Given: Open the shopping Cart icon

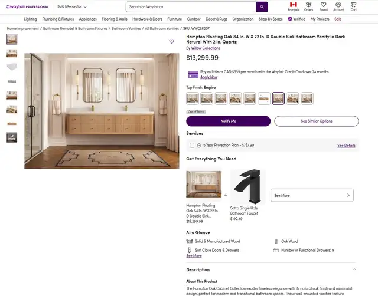Looking at the screenshot, I should coord(353,6).
